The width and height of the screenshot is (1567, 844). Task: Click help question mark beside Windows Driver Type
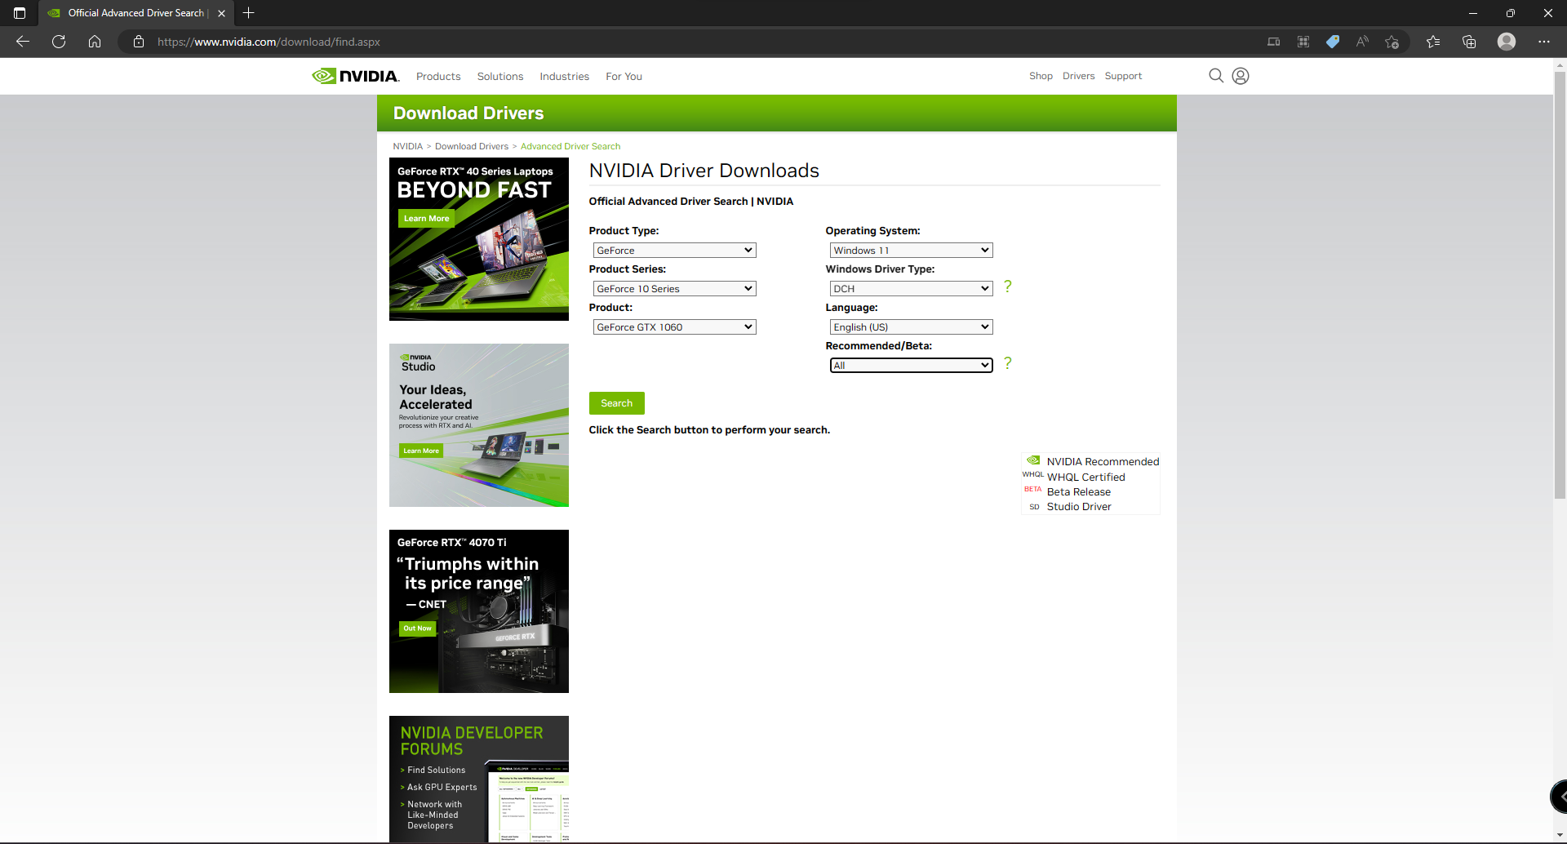click(x=1008, y=287)
